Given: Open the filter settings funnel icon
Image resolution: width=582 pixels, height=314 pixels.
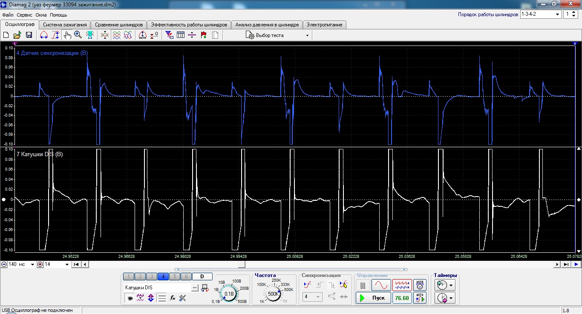Looking at the screenshot, I should pyautogui.click(x=169, y=35).
